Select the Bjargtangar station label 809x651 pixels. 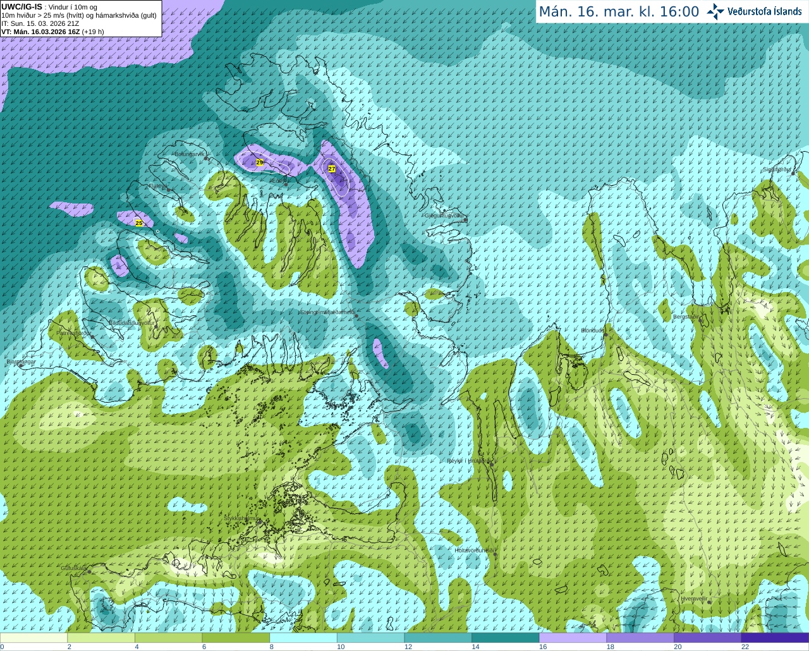21,362
